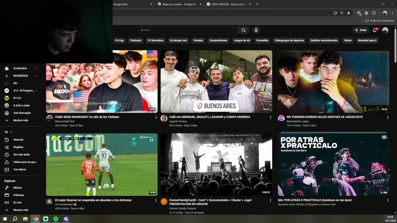Image resolution: width=397 pixels, height=223 pixels.
Task: Close the LISOS CERVEZA tab
Action: tap(250, 4)
